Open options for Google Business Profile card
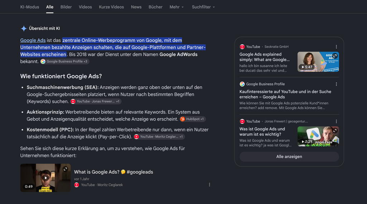Image resolution: width=367 pixels, height=204 pixels. [336, 84]
